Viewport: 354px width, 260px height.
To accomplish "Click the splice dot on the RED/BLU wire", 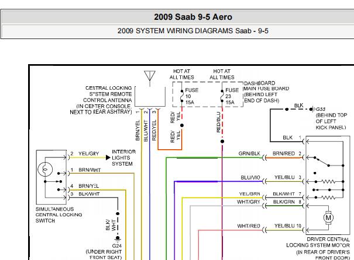I will 222,142.
